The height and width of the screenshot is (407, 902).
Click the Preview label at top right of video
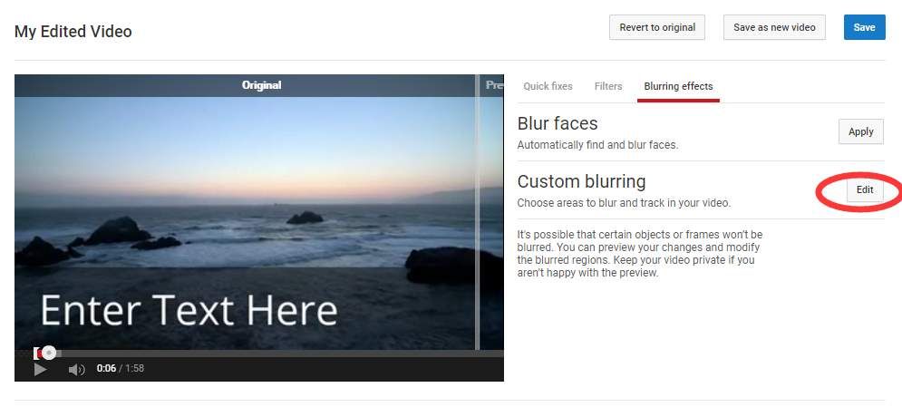point(494,85)
